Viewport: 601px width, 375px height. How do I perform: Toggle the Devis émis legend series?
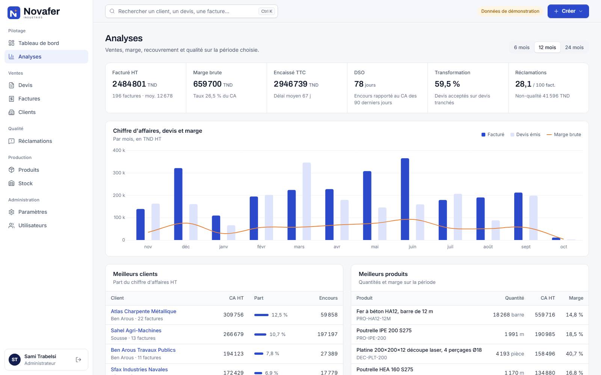(525, 135)
